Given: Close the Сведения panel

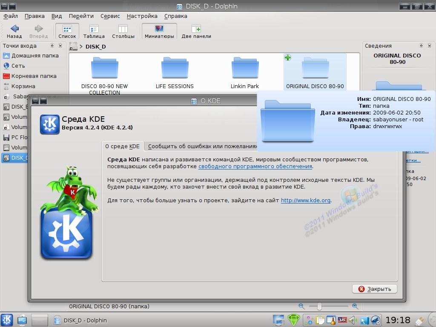Looking at the screenshot, I should click(x=430, y=46).
